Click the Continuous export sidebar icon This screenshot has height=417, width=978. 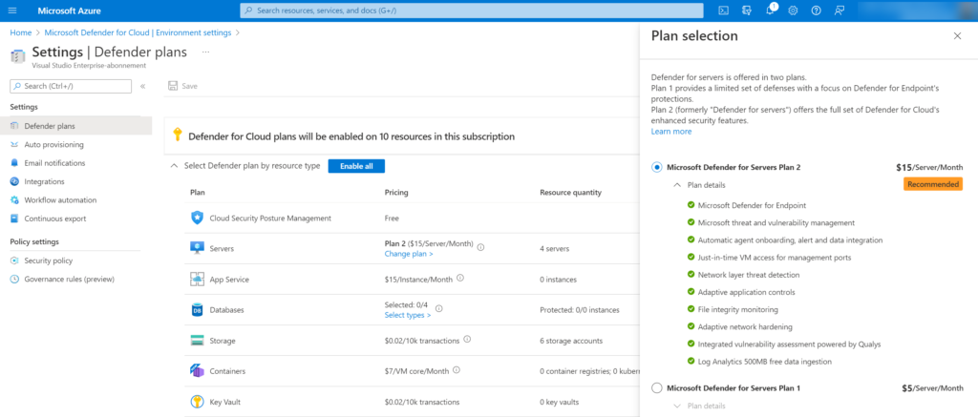click(x=14, y=219)
